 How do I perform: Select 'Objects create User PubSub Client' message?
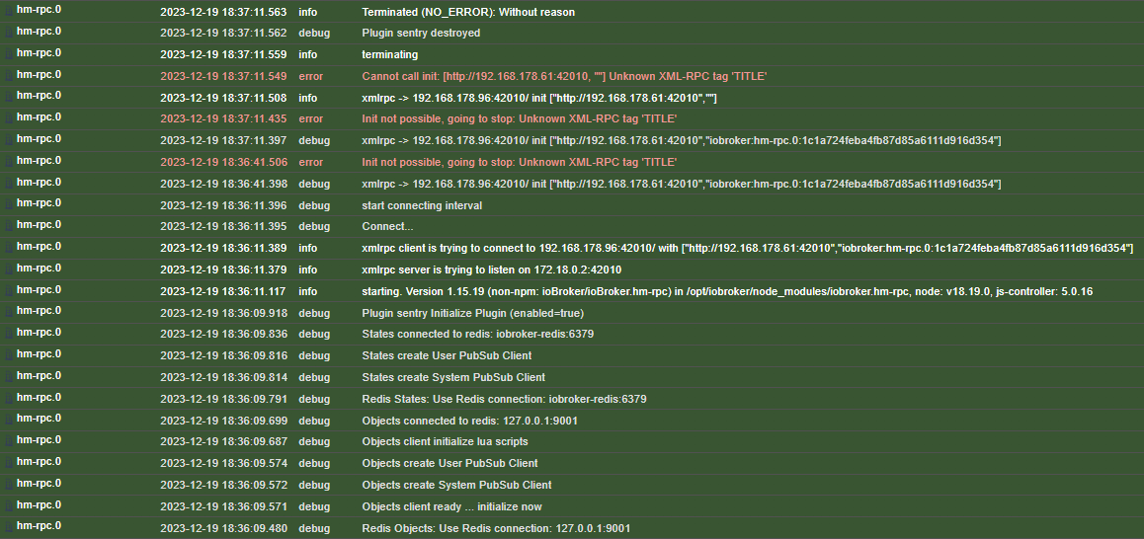click(x=449, y=463)
